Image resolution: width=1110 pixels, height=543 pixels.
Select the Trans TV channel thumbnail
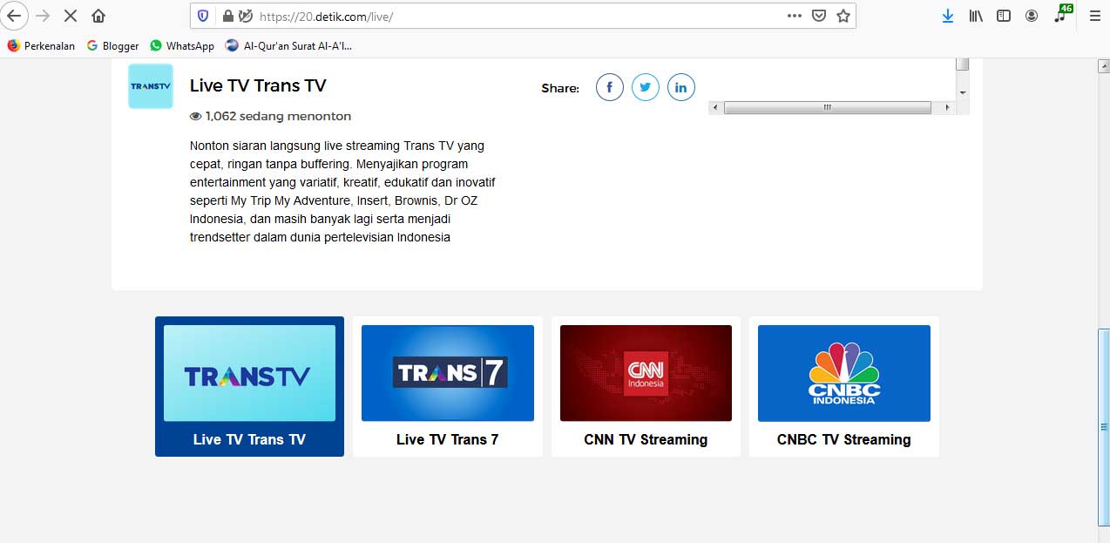pyautogui.click(x=249, y=373)
